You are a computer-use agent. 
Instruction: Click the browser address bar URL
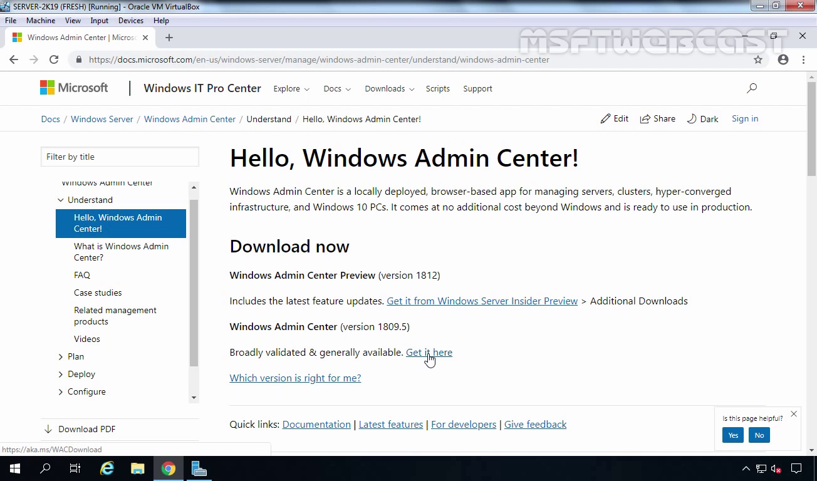[x=319, y=60]
